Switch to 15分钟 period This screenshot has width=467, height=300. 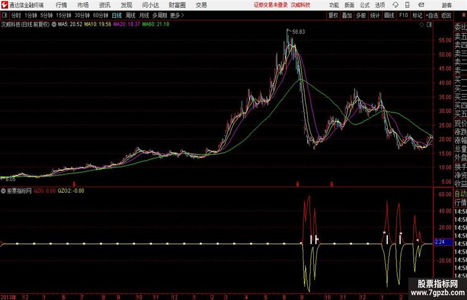(64, 15)
